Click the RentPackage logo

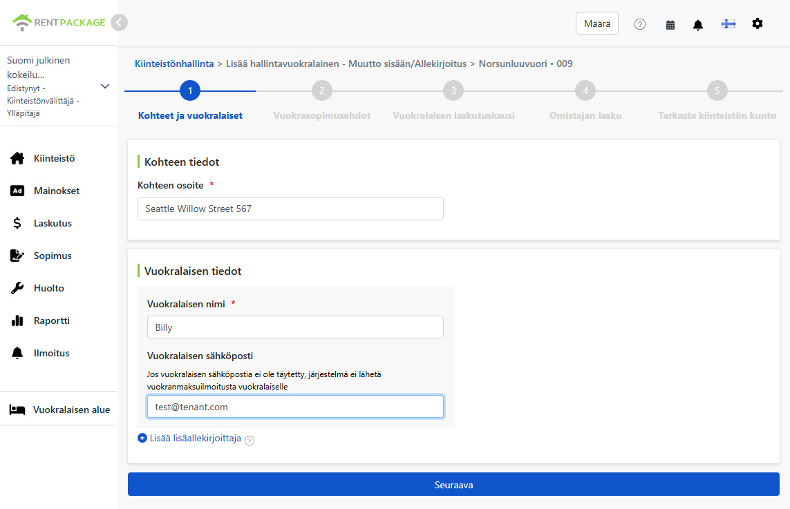[59, 22]
